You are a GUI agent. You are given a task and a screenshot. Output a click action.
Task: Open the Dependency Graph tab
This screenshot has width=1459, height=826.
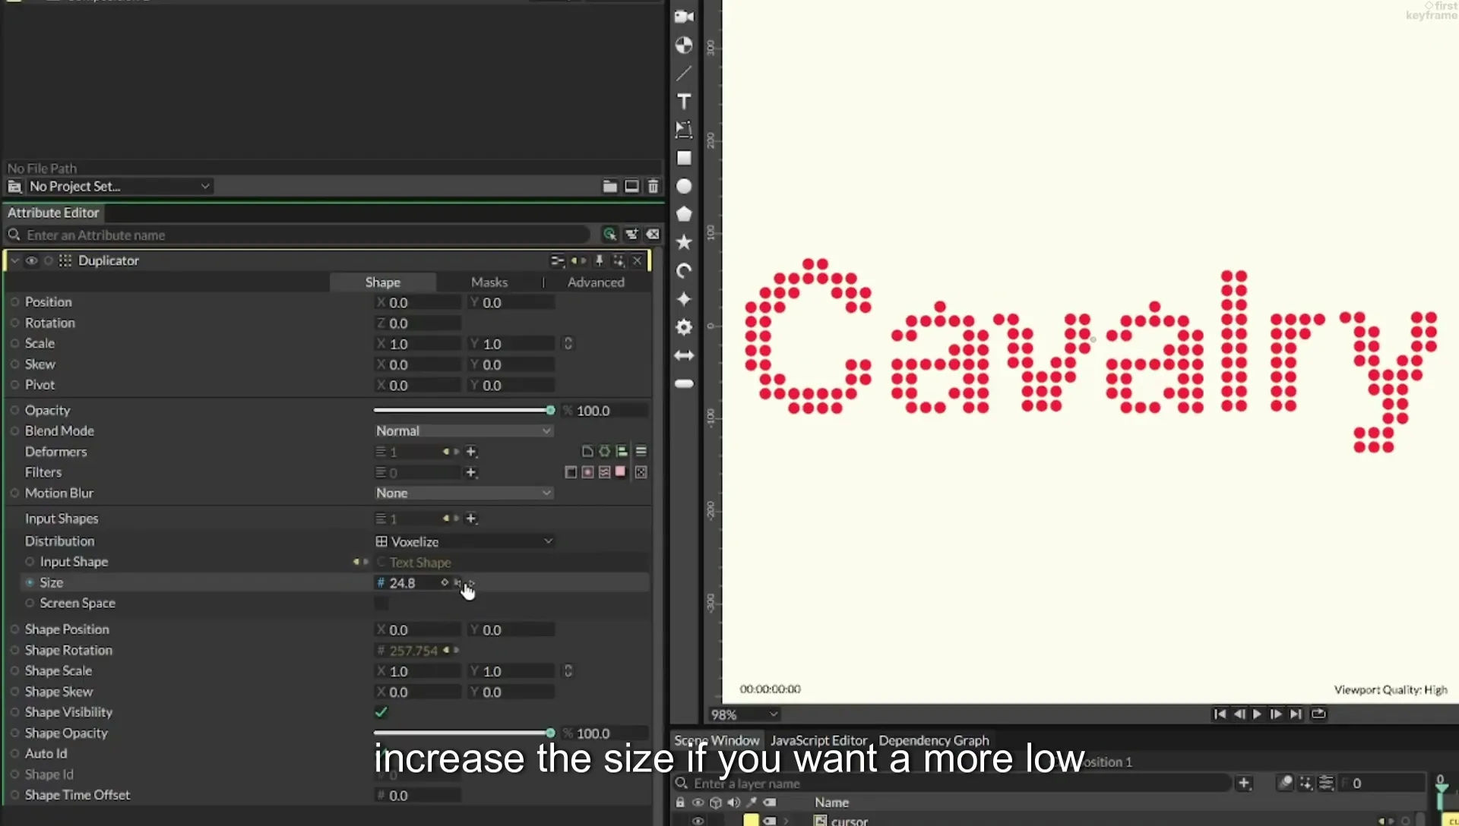click(x=934, y=740)
